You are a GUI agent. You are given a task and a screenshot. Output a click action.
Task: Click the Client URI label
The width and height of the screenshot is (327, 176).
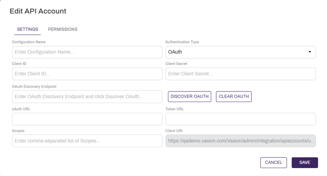[174, 131]
